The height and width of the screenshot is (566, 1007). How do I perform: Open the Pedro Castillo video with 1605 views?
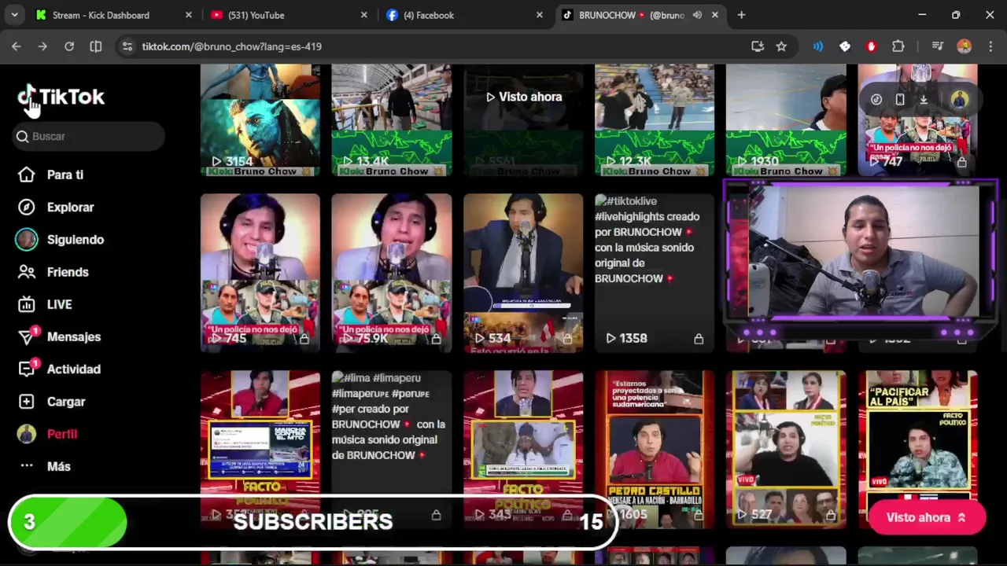[655, 450]
